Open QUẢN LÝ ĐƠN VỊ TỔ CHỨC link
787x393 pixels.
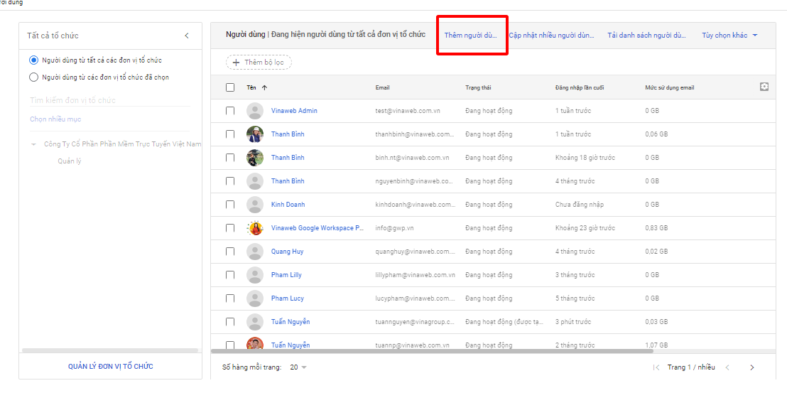tap(110, 366)
